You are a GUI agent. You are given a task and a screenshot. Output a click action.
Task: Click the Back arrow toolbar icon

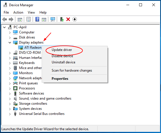coord(5,19)
